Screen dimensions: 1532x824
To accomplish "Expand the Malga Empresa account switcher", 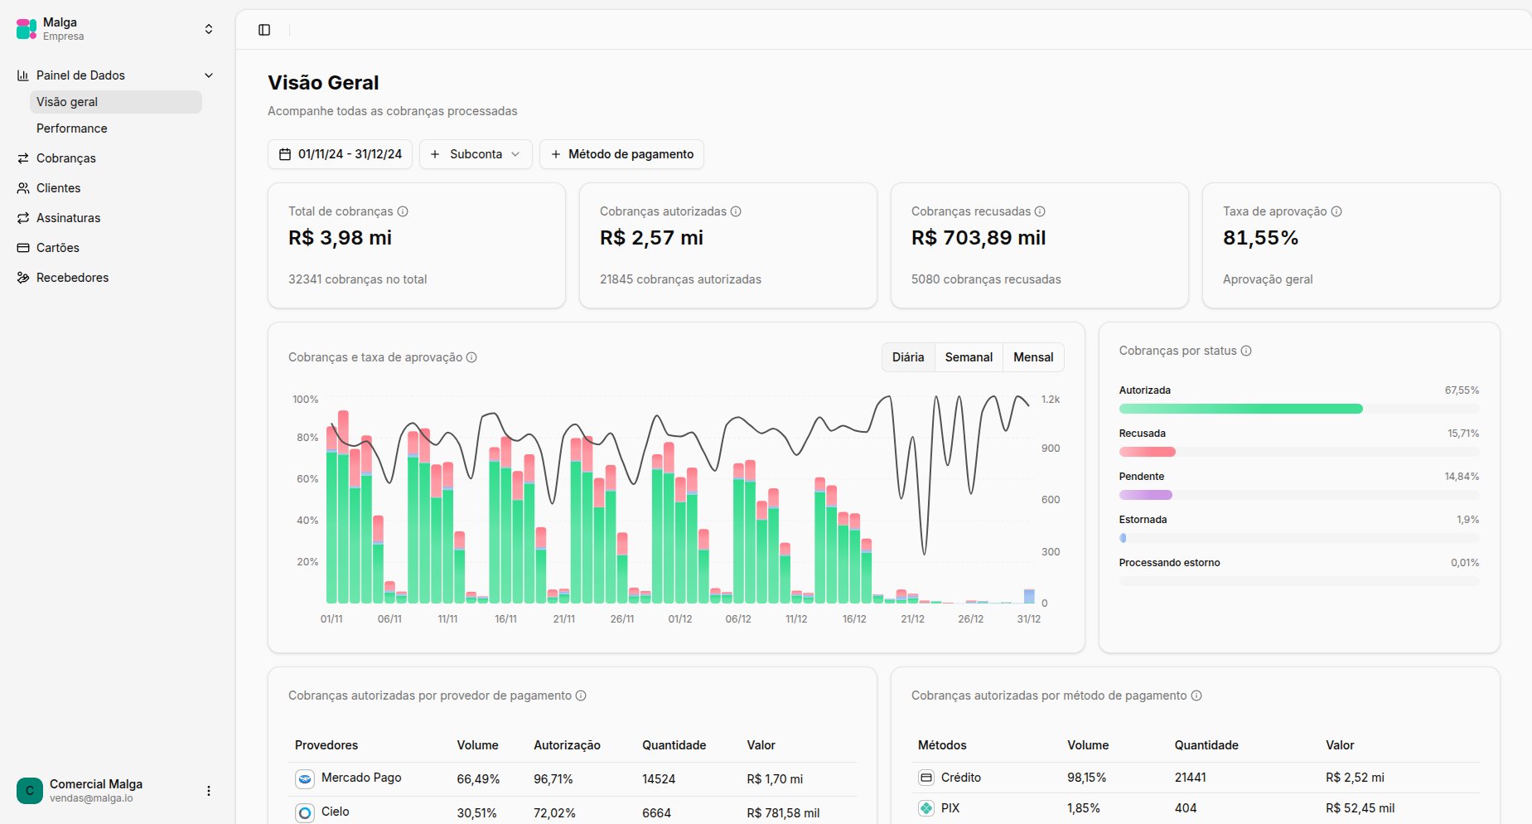I will (x=209, y=29).
